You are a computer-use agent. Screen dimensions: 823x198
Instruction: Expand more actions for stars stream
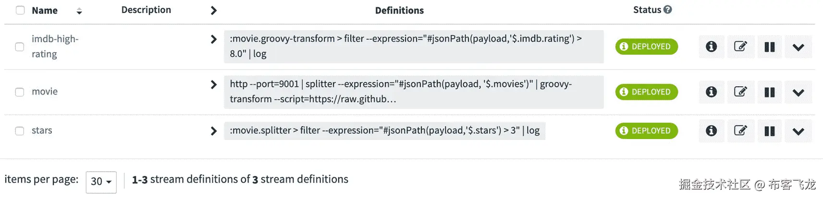(x=798, y=131)
